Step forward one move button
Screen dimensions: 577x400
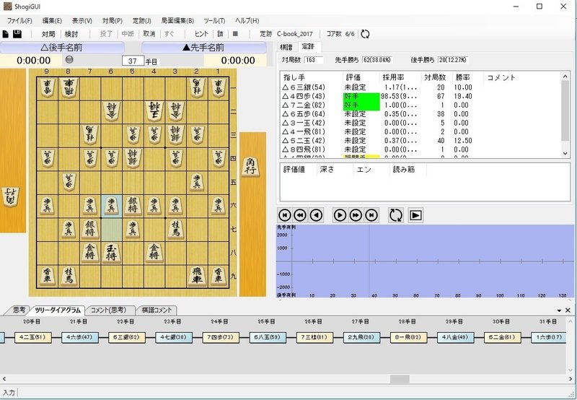tap(340, 214)
